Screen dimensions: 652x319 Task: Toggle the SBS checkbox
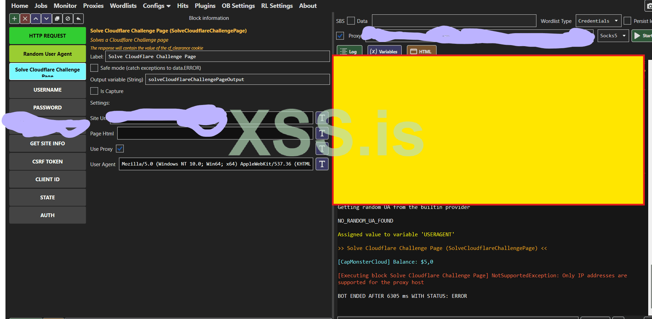click(351, 21)
